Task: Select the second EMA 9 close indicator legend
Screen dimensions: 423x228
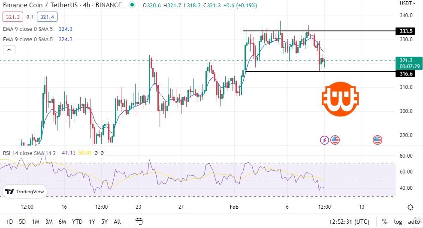Action: (28, 39)
